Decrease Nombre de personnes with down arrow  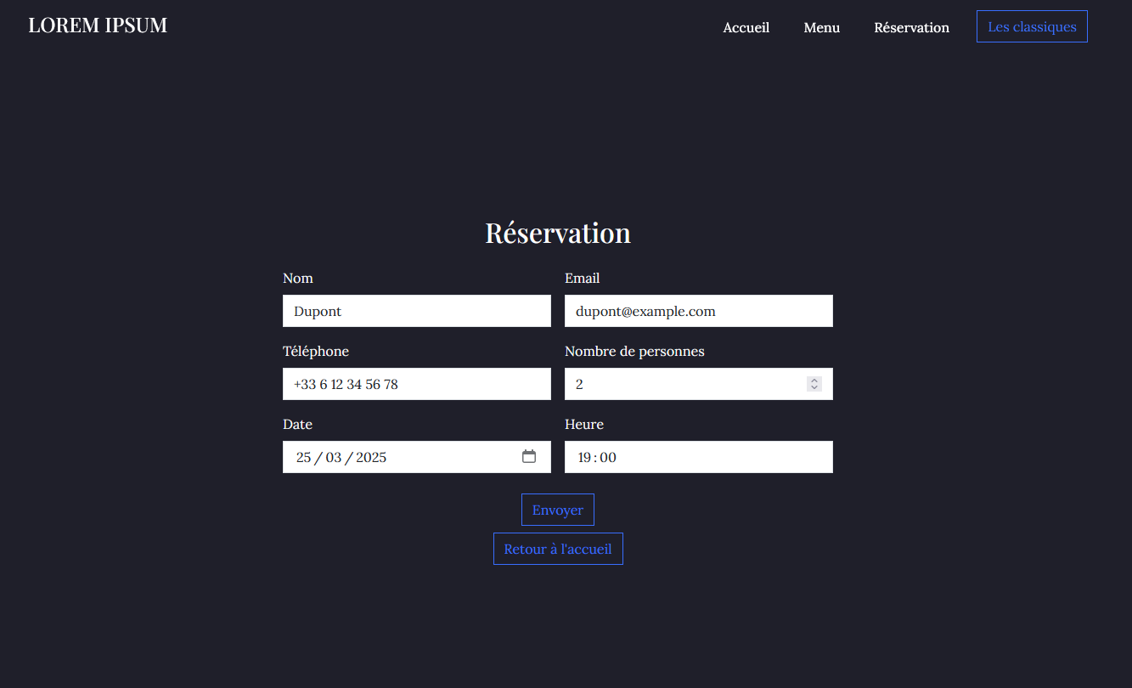point(814,388)
